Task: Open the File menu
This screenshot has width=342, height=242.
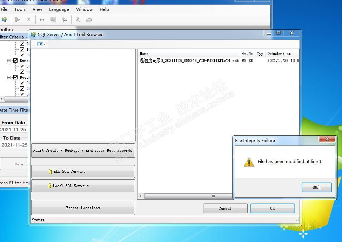Action: [4, 9]
